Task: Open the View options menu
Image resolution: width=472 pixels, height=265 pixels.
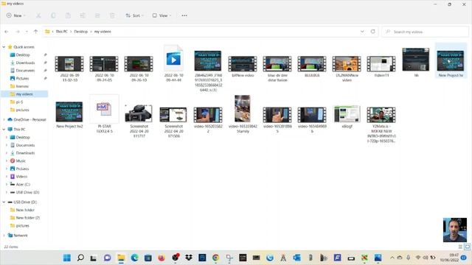Action: pos(162,15)
